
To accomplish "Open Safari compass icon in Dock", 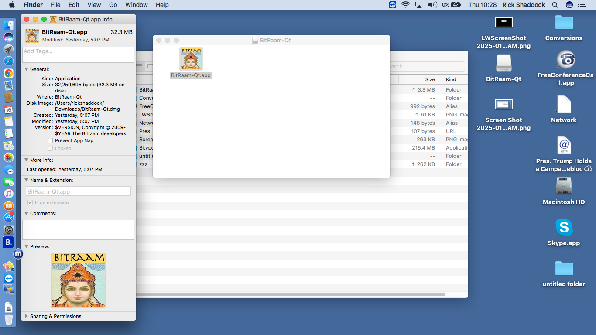I will click(x=9, y=62).
